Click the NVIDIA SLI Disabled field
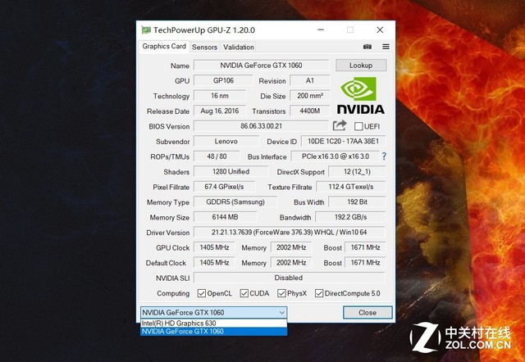The image size is (525, 362). (290, 278)
